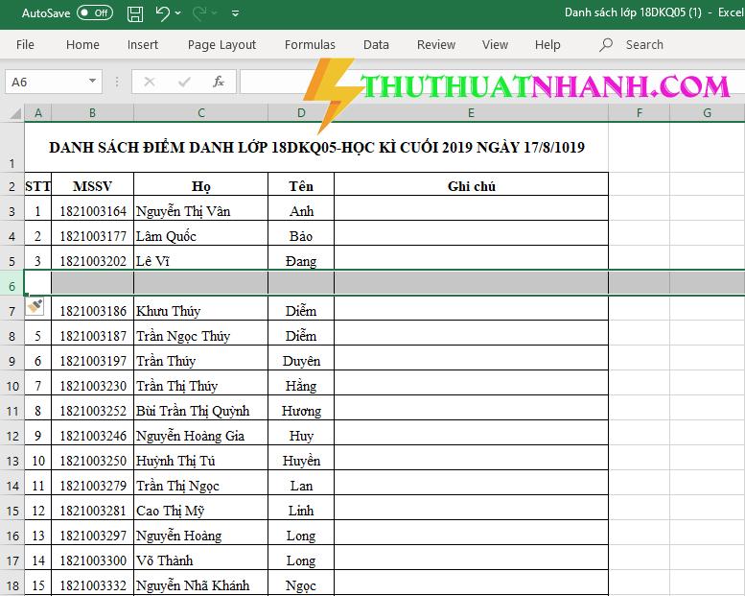This screenshot has height=596, width=745.
Task: Expand the Name Box dropdown arrow
Action: coord(93,82)
